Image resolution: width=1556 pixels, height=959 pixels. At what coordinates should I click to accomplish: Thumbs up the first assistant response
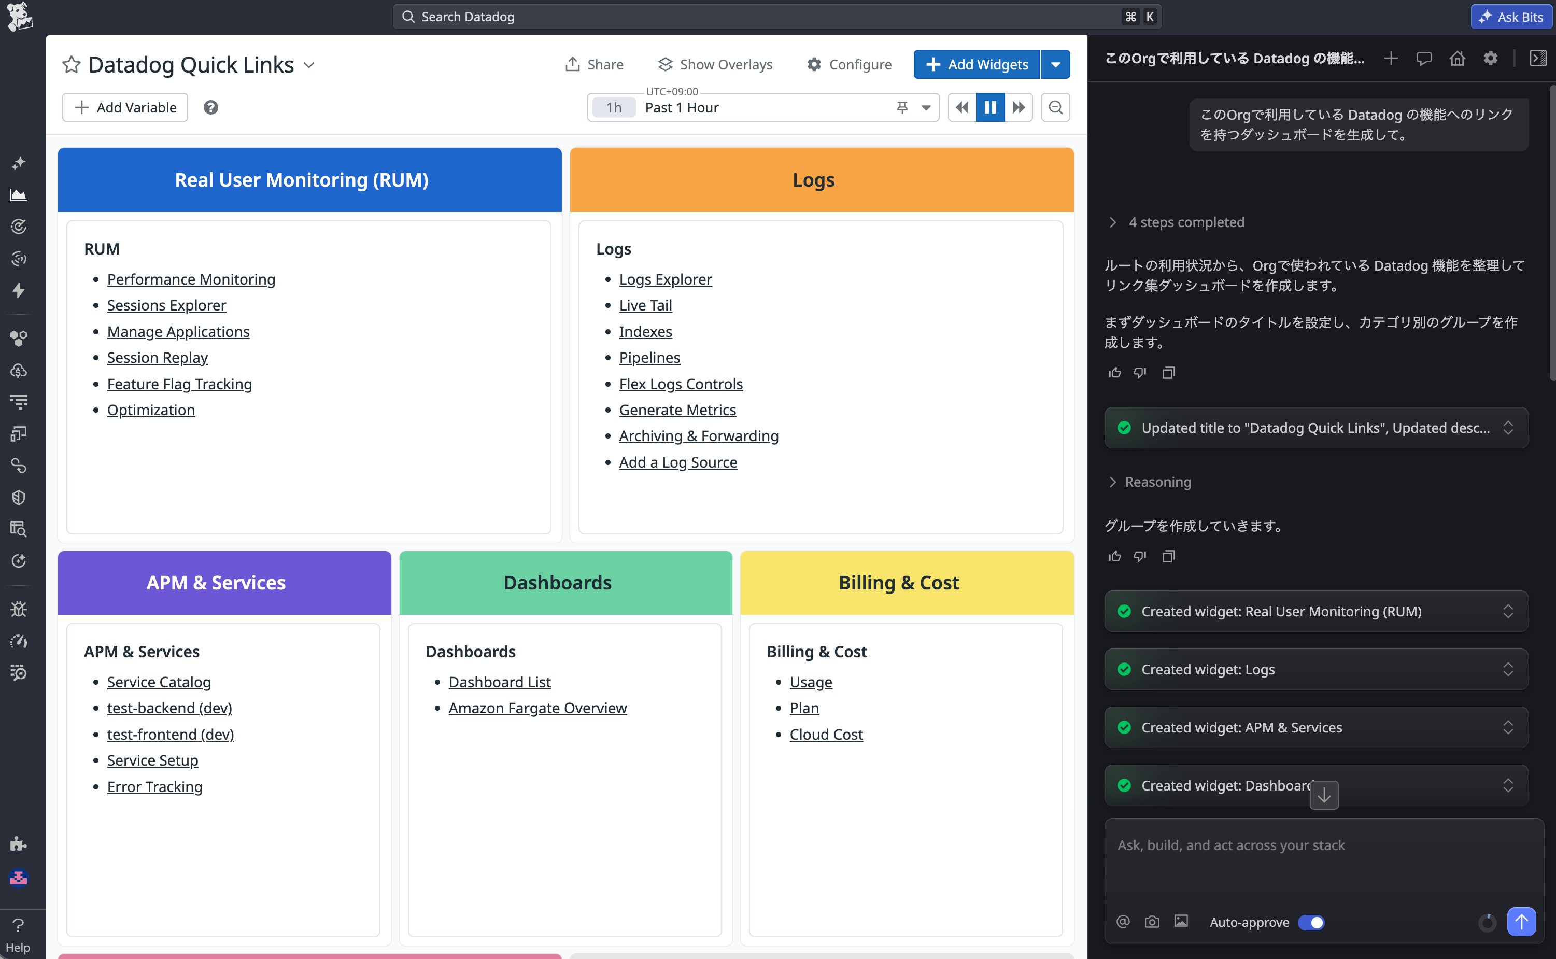click(1114, 372)
